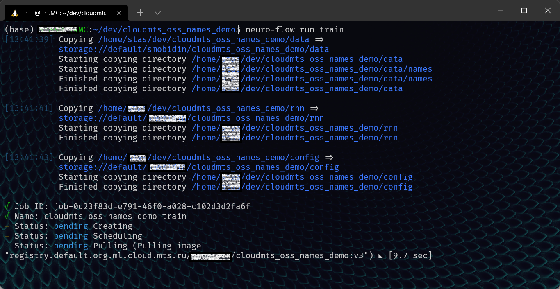Click the green checkmark beside the Name line
This screenshot has height=289, width=560.
pos(7,216)
